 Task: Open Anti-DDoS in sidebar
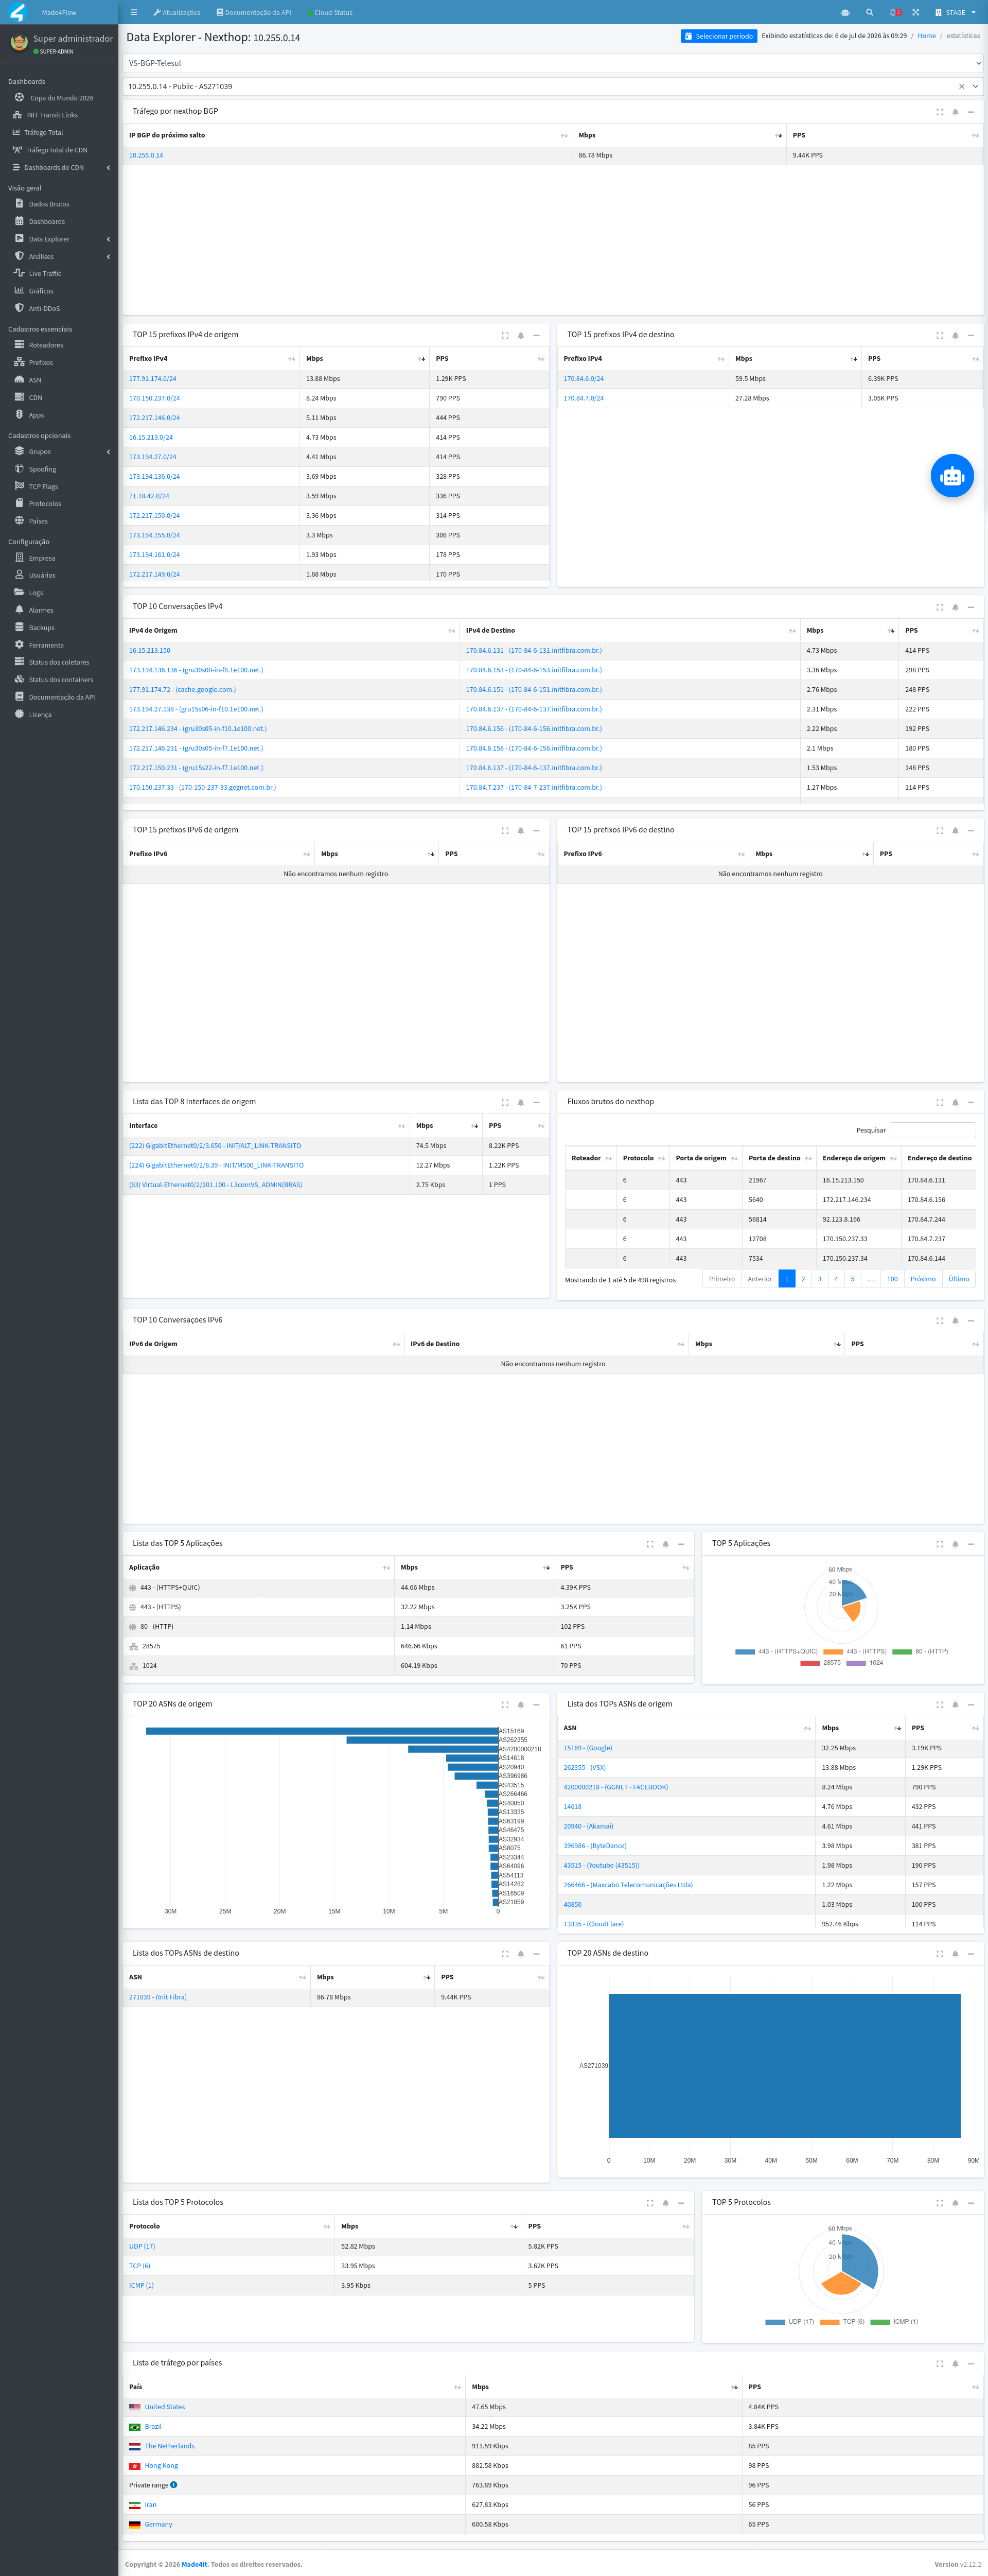click(x=59, y=308)
